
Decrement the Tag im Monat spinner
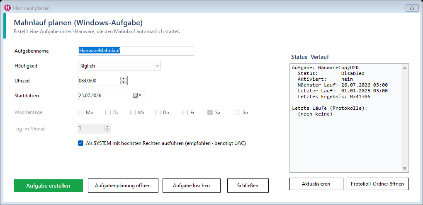[x=107, y=130]
